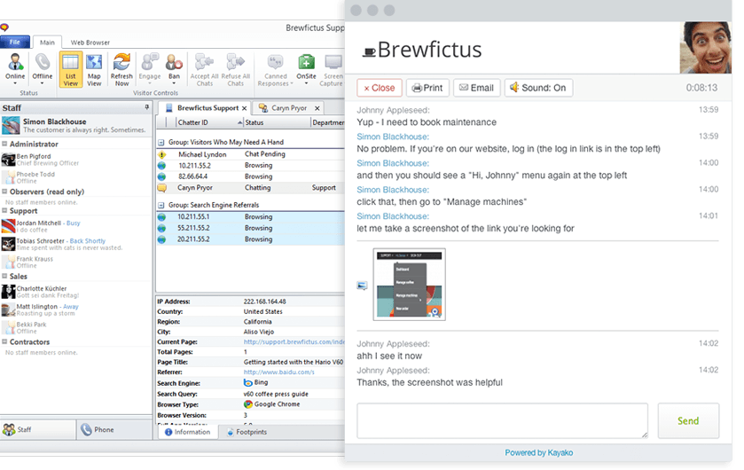Collapse Observers (read only) group

click(x=4, y=192)
